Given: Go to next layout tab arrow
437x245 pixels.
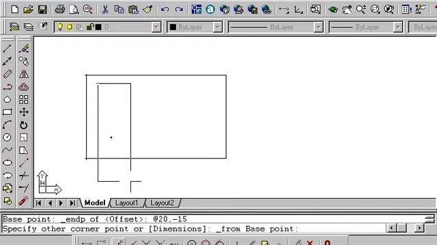Looking at the screenshot, I should [61, 203].
